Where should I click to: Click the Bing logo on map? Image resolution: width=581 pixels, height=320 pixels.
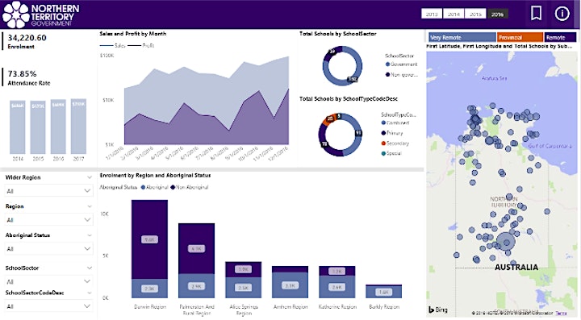pyautogui.click(x=437, y=310)
